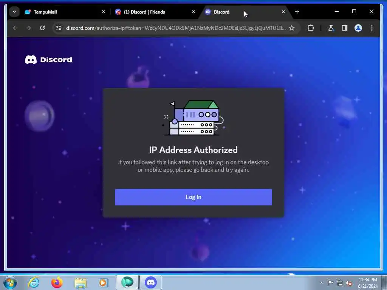Click the IP Address Authorized heading
The width and height of the screenshot is (387, 290).
[193, 150]
